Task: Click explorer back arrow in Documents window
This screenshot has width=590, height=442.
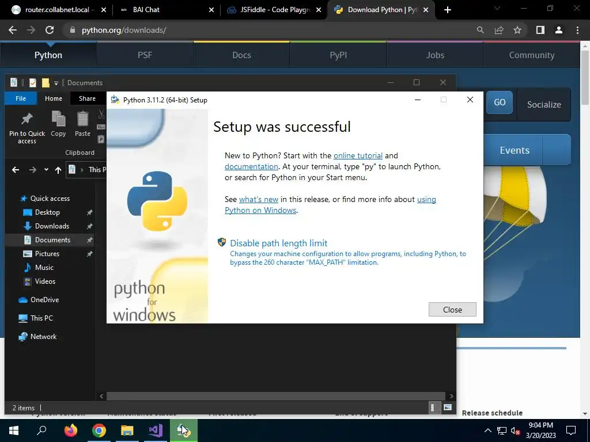Action: click(x=16, y=170)
